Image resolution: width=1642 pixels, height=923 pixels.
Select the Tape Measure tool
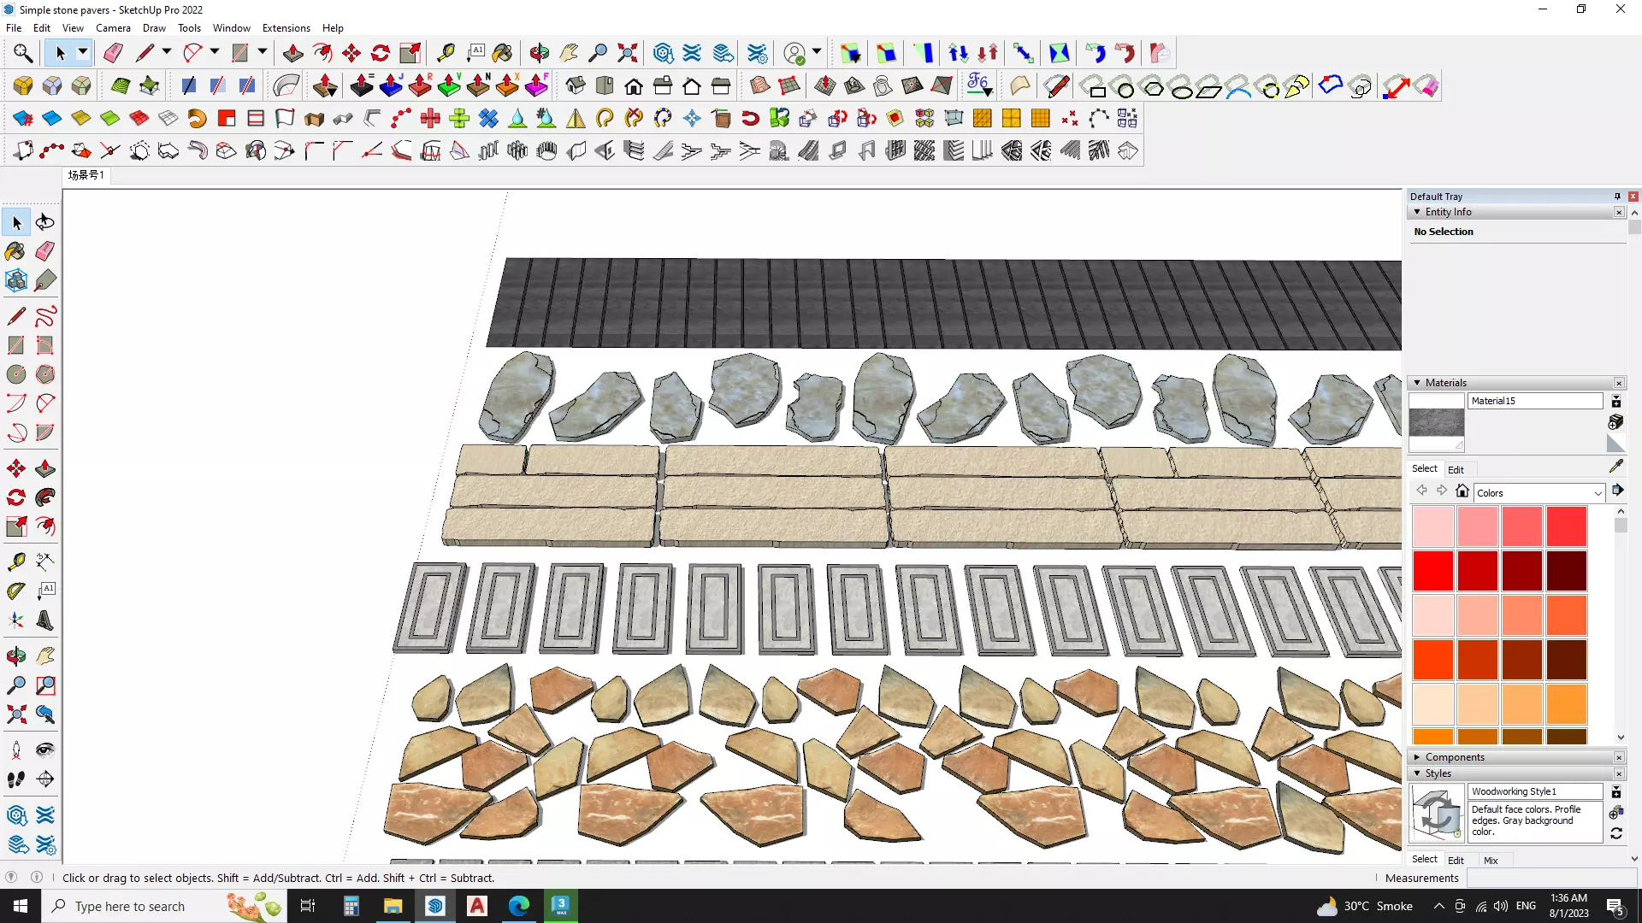click(x=15, y=561)
